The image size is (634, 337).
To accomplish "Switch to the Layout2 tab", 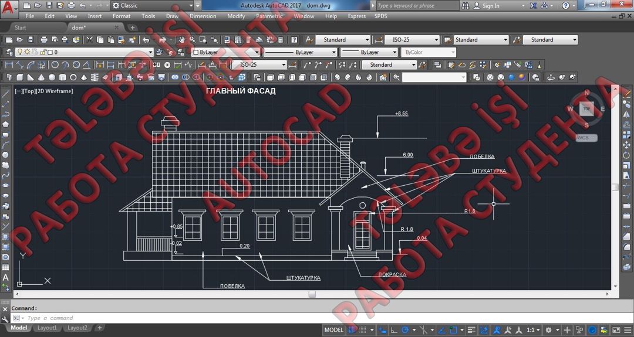I will pyautogui.click(x=77, y=328).
